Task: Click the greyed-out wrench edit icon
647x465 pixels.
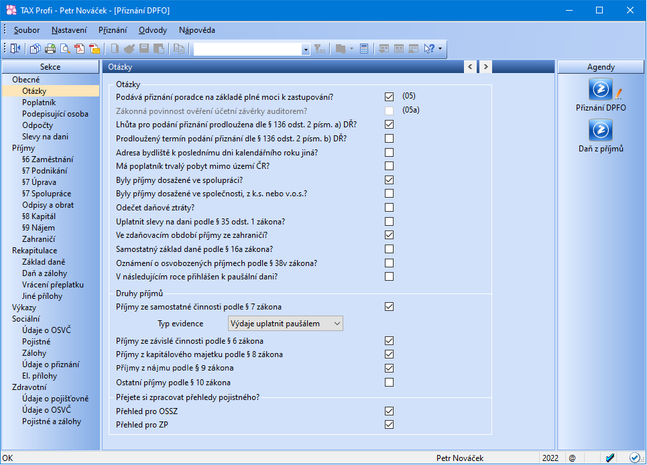Action: [x=129, y=49]
